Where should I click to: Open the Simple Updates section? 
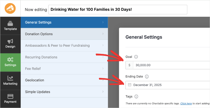[x=38, y=92]
